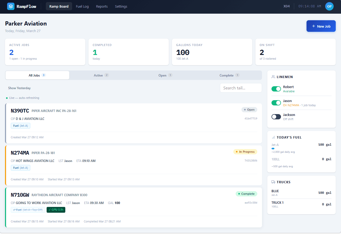Turn on Jackson's shift toggle
This screenshot has height=234, width=341.
[x=276, y=117]
